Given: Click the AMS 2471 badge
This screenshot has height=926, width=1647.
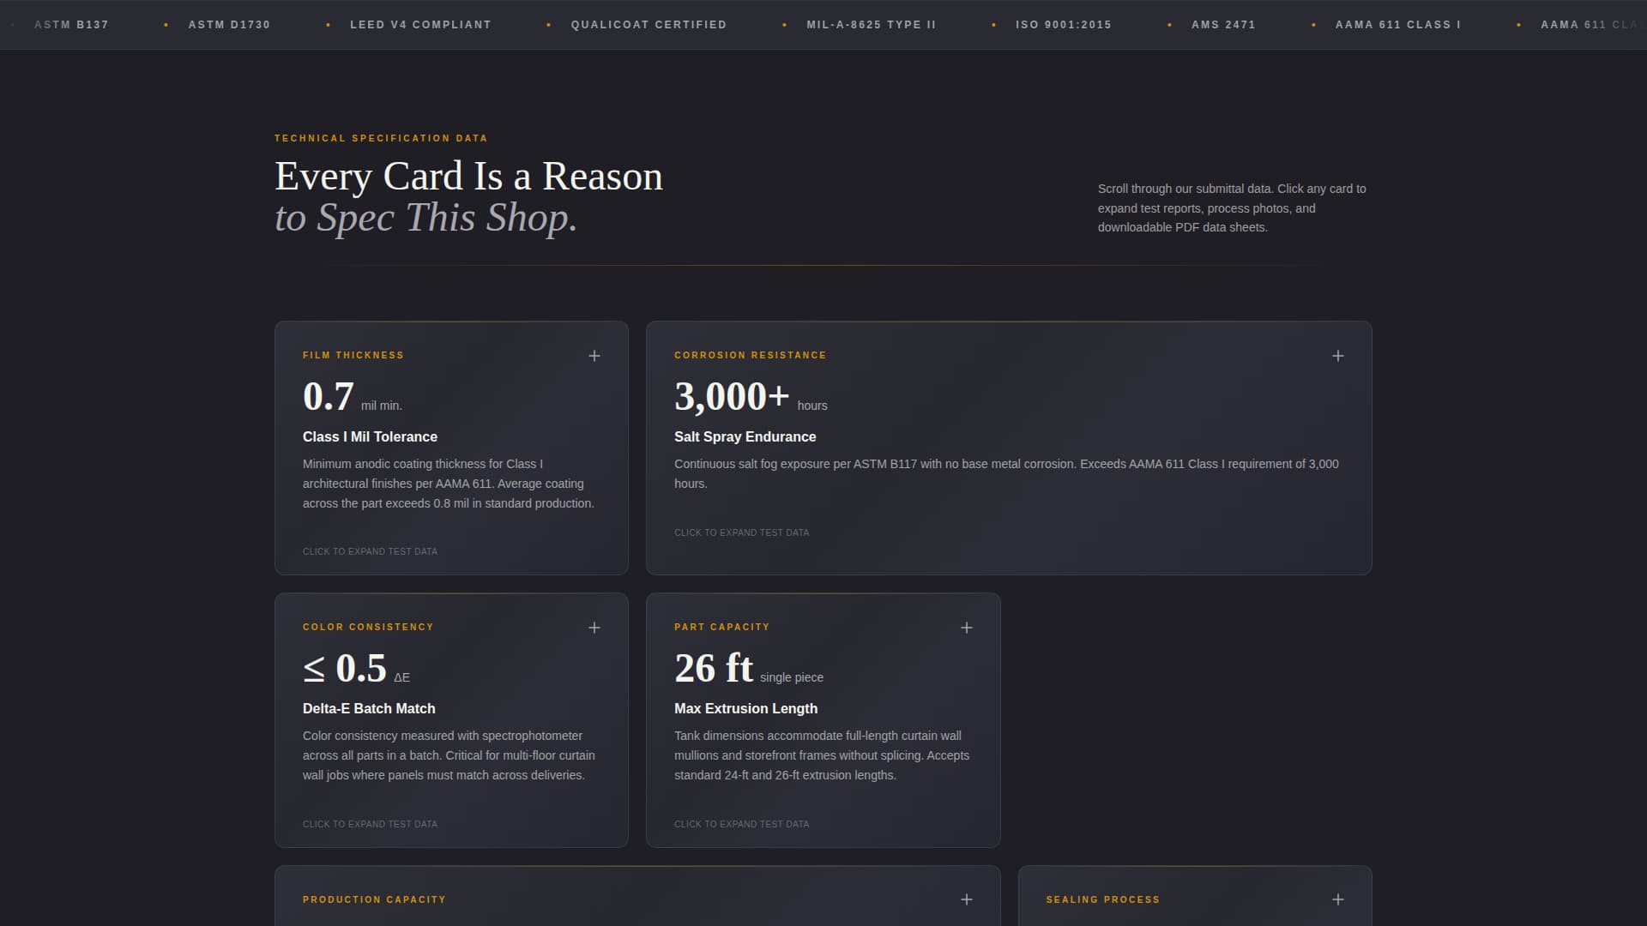Looking at the screenshot, I should [1223, 25].
